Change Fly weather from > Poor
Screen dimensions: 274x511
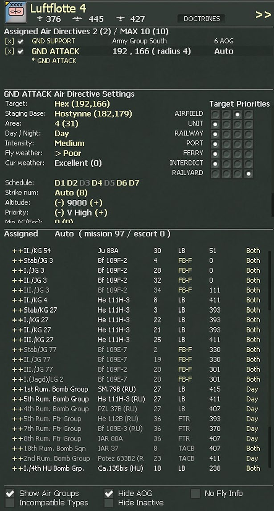[x=68, y=153]
